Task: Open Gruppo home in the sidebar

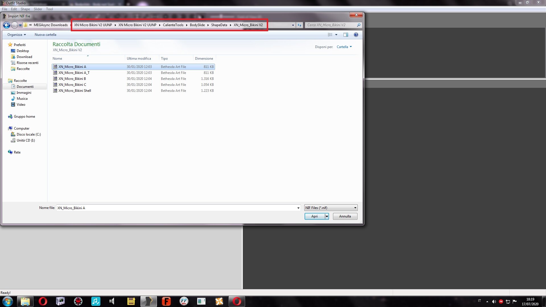Action: (22, 117)
